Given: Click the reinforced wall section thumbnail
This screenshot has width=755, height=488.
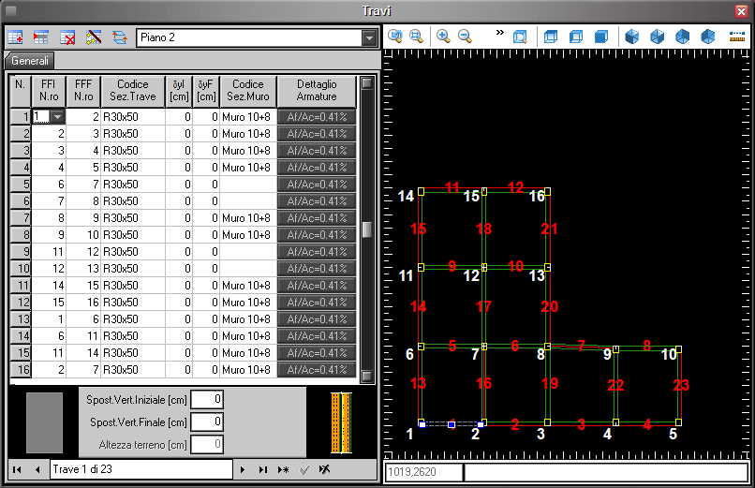Looking at the screenshot, I should coord(340,422).
